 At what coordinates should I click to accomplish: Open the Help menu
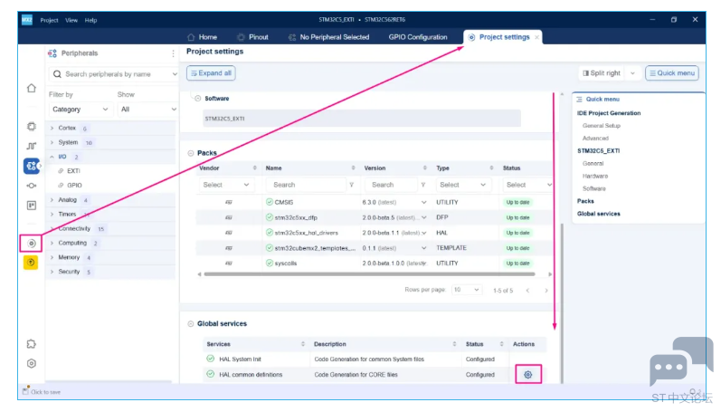point(90,20)
